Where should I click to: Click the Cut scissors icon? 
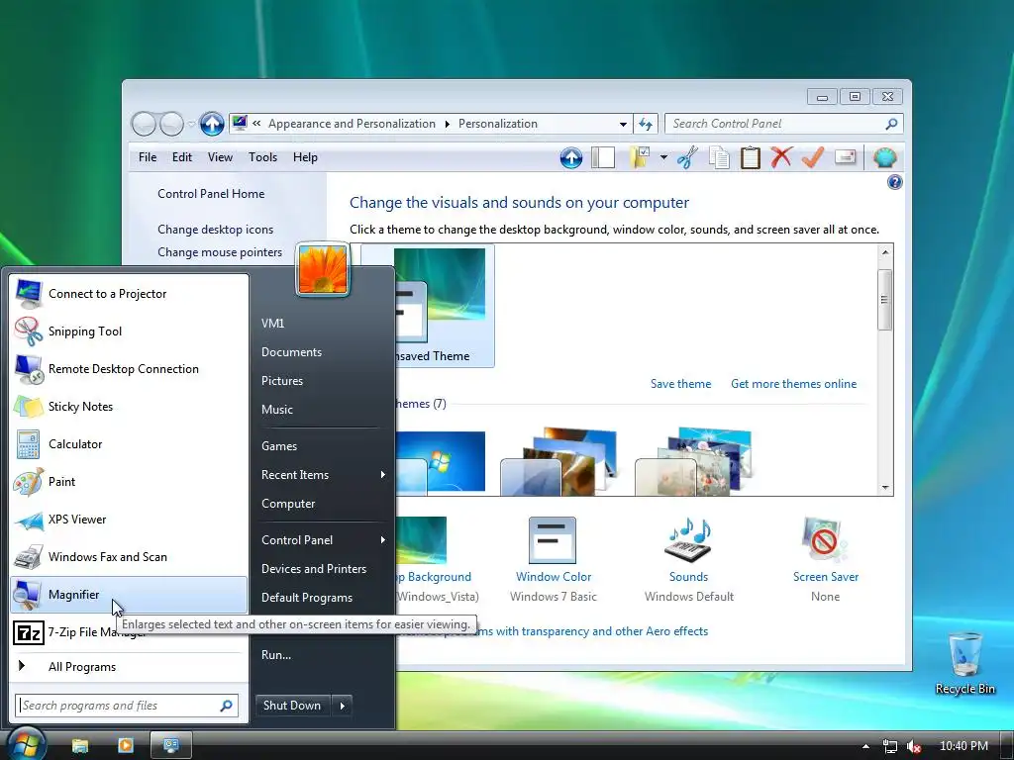[x=687, y=157]
